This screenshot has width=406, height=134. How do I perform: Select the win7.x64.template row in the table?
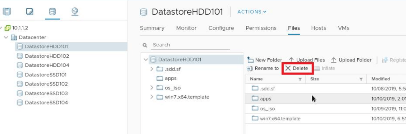pyautogui.click(x=325, y=119)
